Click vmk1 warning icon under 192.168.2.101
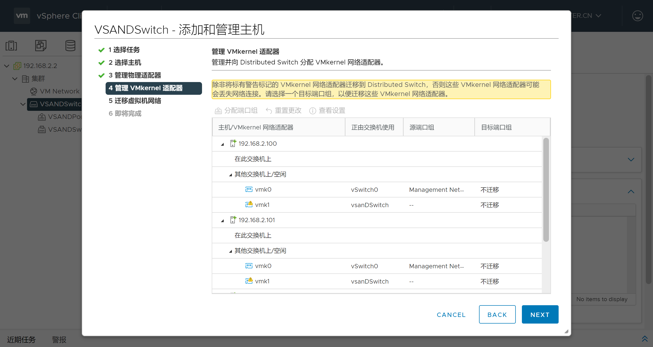 click(249, 281)
